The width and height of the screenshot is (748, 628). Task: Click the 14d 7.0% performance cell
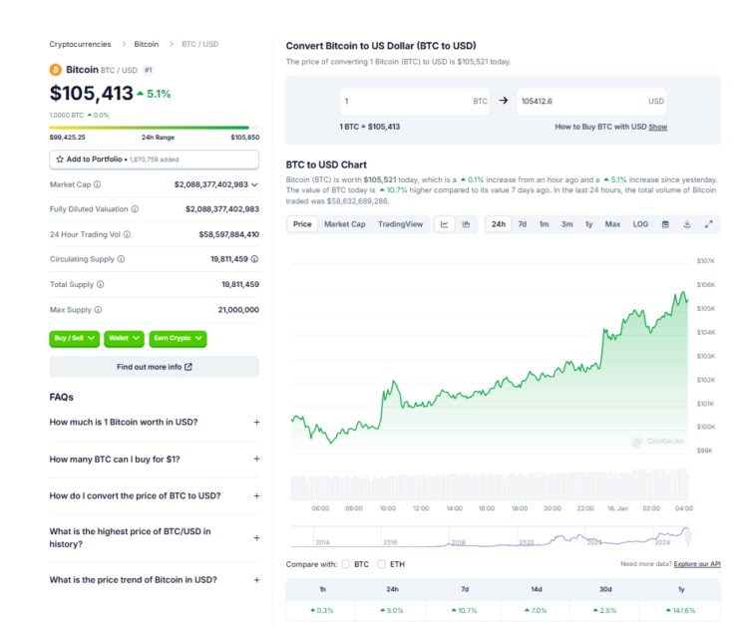pos(536,610)
